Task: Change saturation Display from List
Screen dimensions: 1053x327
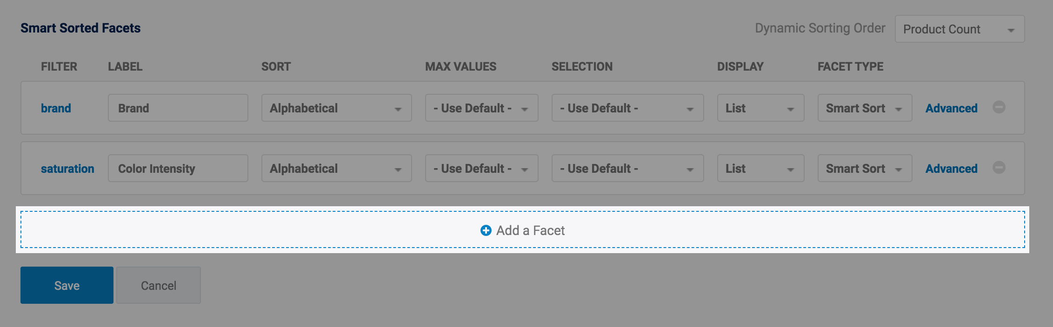Action: 760,169
